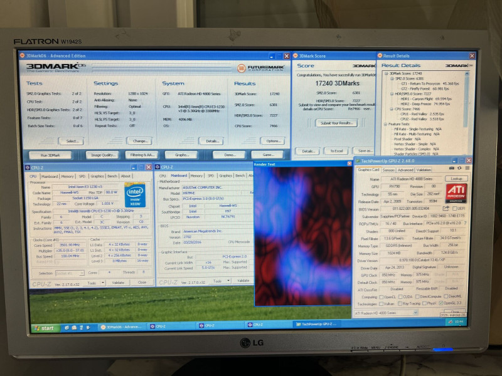The image size is (502, 376).
Task: Click the Intel Inside Xeon logo in CPU-Z
Action: point(135,195)
